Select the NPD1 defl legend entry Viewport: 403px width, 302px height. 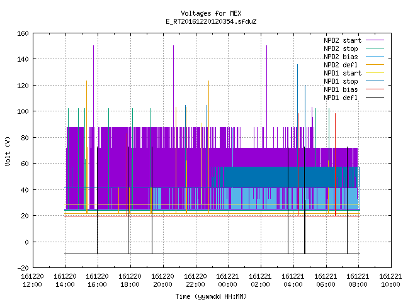point(341,98)
